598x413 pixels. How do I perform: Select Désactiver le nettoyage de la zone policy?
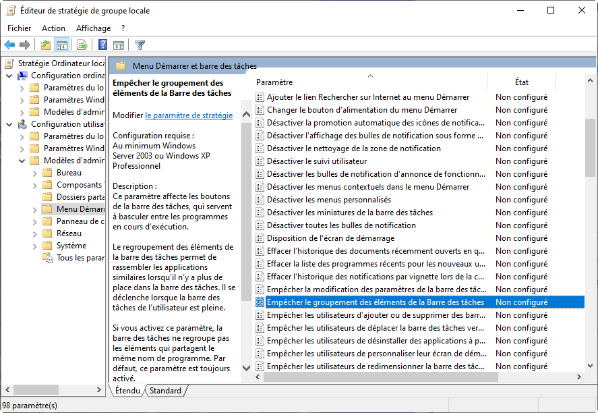coord(353,148)
